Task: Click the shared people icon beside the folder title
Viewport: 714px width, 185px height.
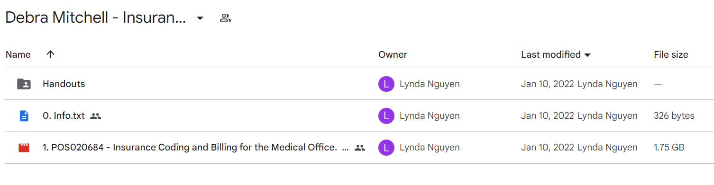Action: point(225,18)
